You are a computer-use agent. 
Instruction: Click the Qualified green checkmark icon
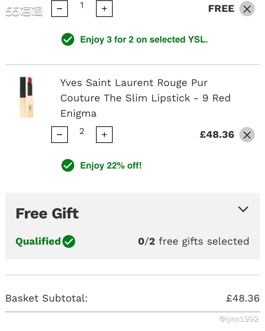pos(69,241)
